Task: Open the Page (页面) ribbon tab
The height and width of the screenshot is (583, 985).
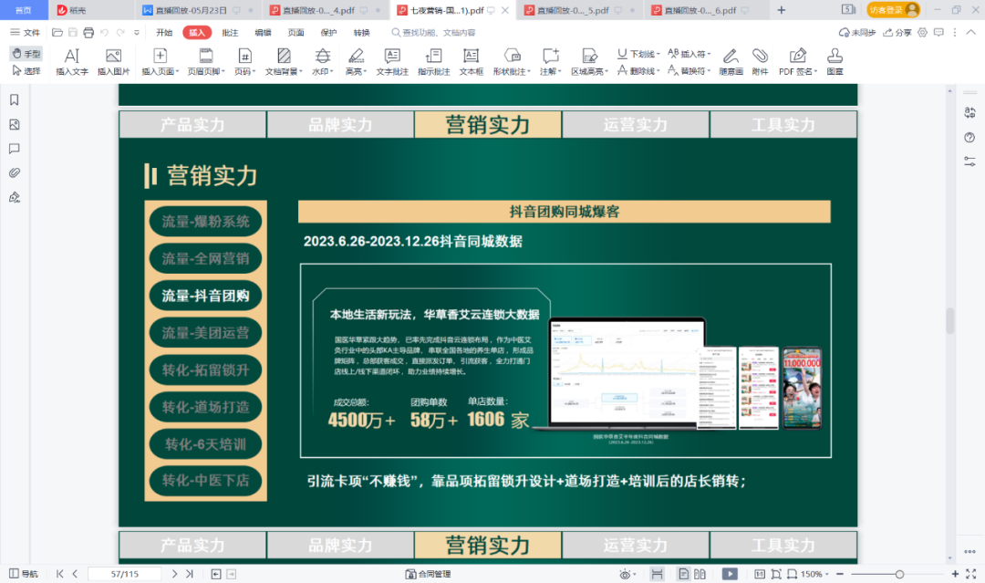Action: [295, 33]
